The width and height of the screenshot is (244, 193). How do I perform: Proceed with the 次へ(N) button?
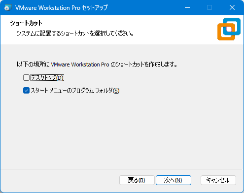[174, 180]
